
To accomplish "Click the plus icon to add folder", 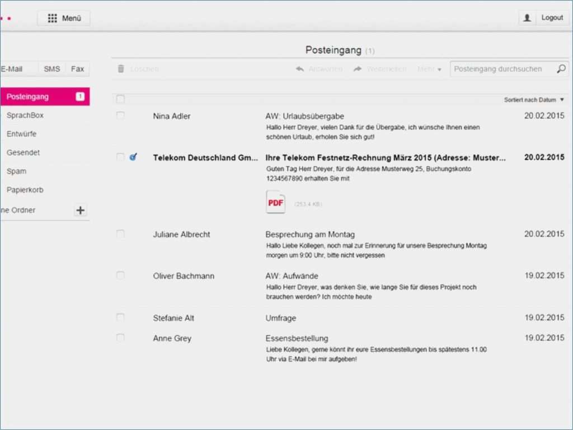I will click(81, 210).
